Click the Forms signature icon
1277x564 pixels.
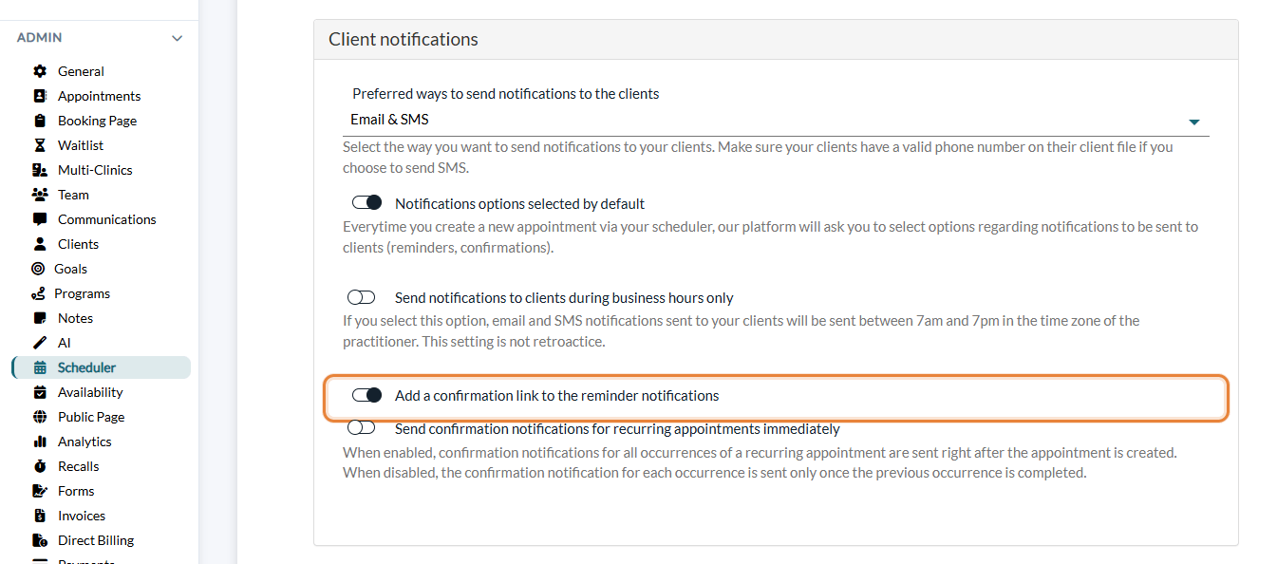[40, 491]
